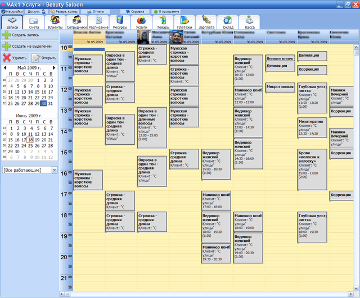Select Маникюр комб appointment 18:00 - 19:00
This screenshot has width=360, height=298.
pyautogui.click(x=248, y=222)
